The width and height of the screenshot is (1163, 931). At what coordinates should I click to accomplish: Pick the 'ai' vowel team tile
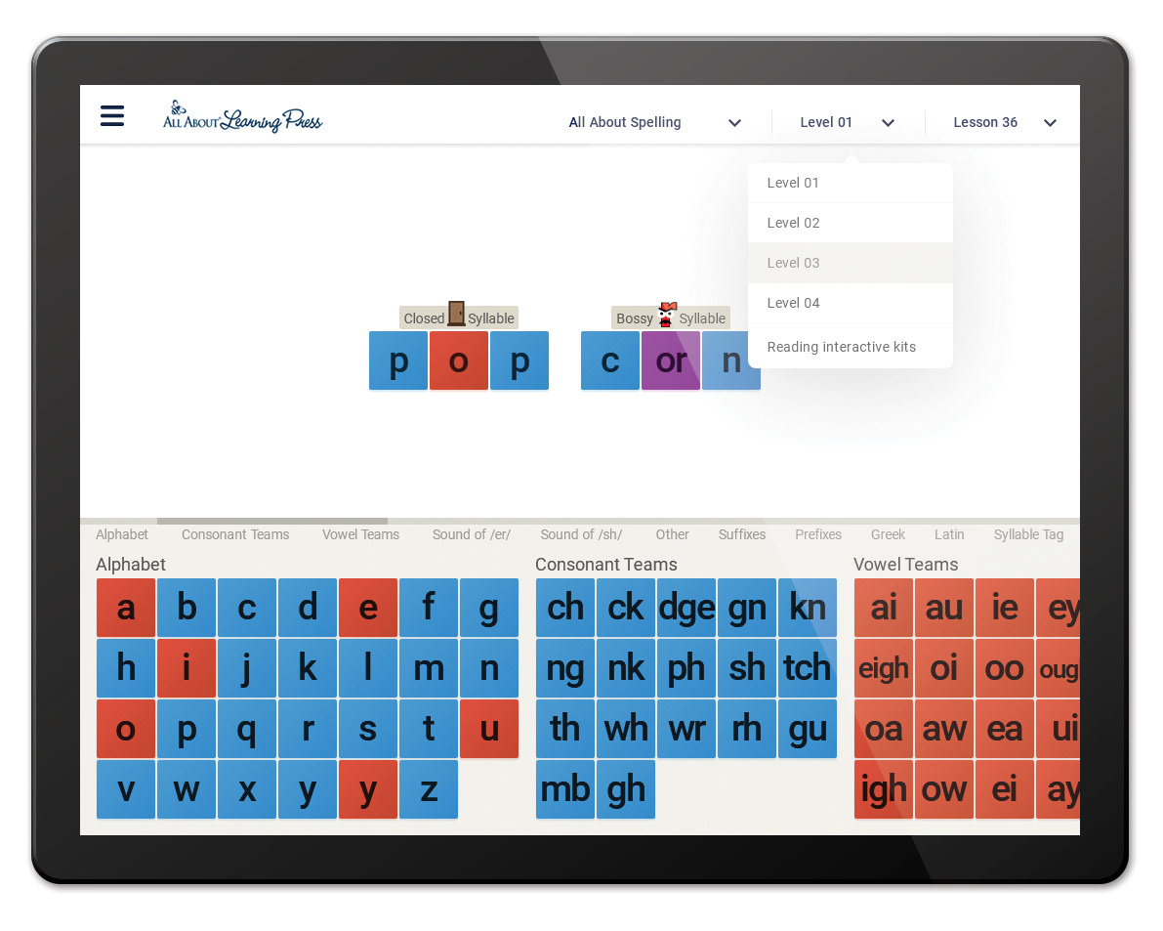pyautogui.click(x=884, y=608)
